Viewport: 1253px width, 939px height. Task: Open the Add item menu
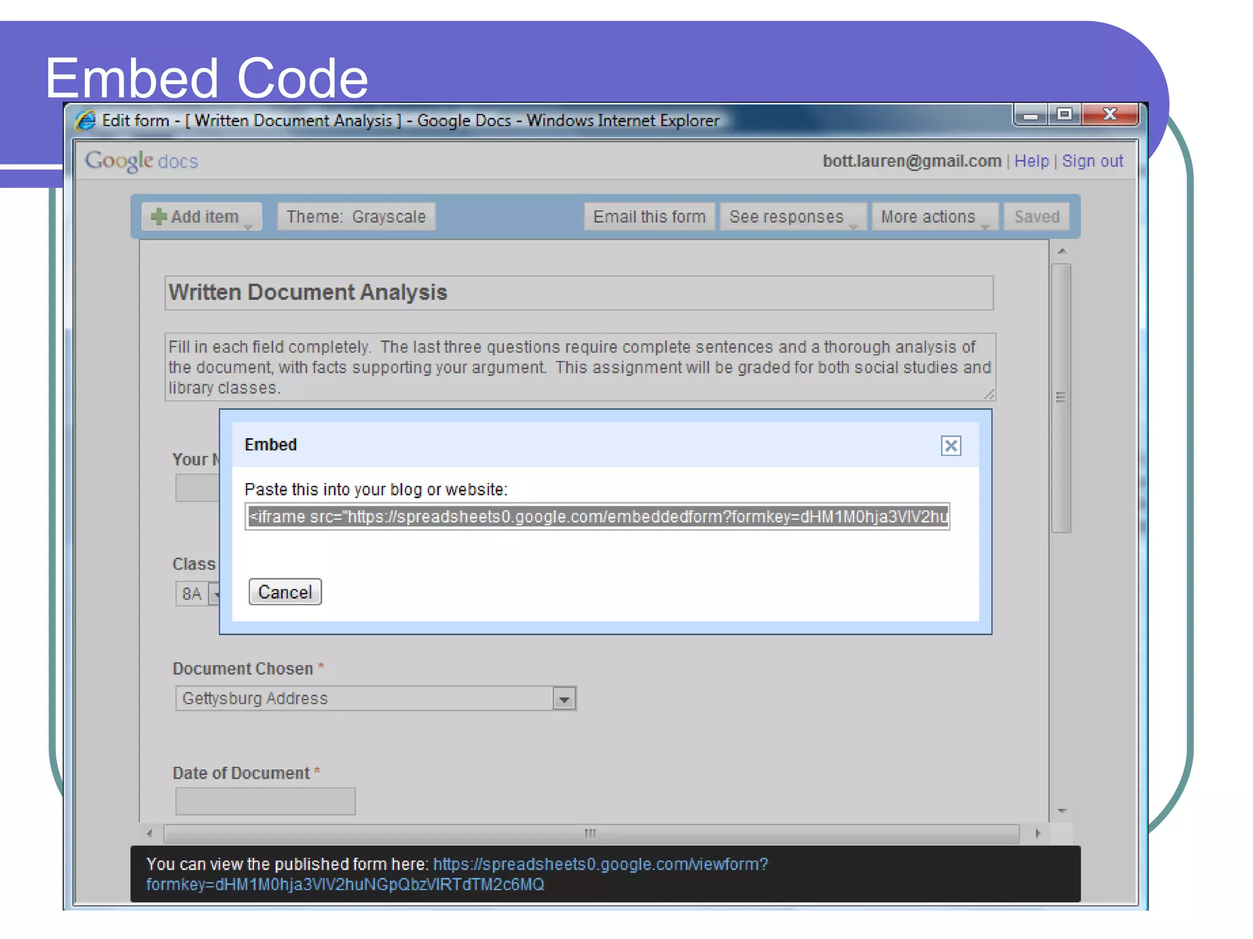click(202, 216)
